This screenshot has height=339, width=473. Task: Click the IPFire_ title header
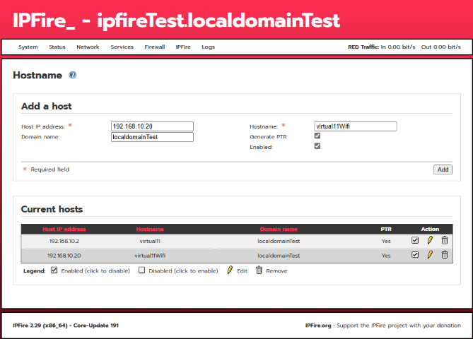point(44,20)
